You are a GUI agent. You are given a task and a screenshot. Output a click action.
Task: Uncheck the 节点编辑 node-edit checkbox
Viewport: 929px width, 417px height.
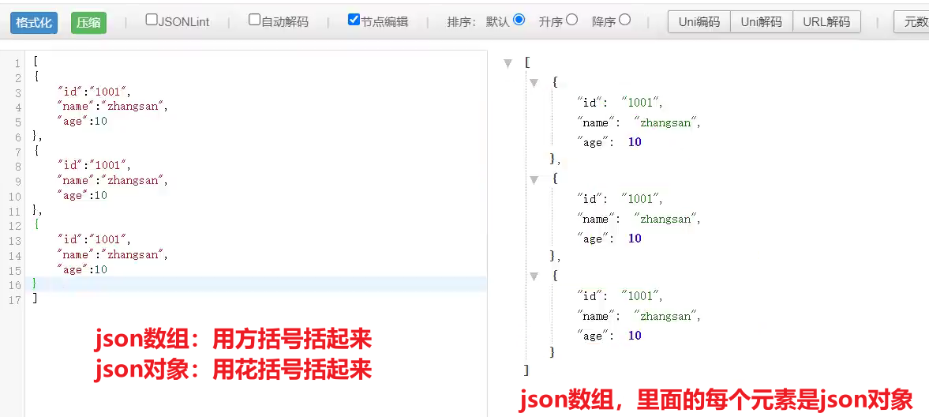pos(354,20)
